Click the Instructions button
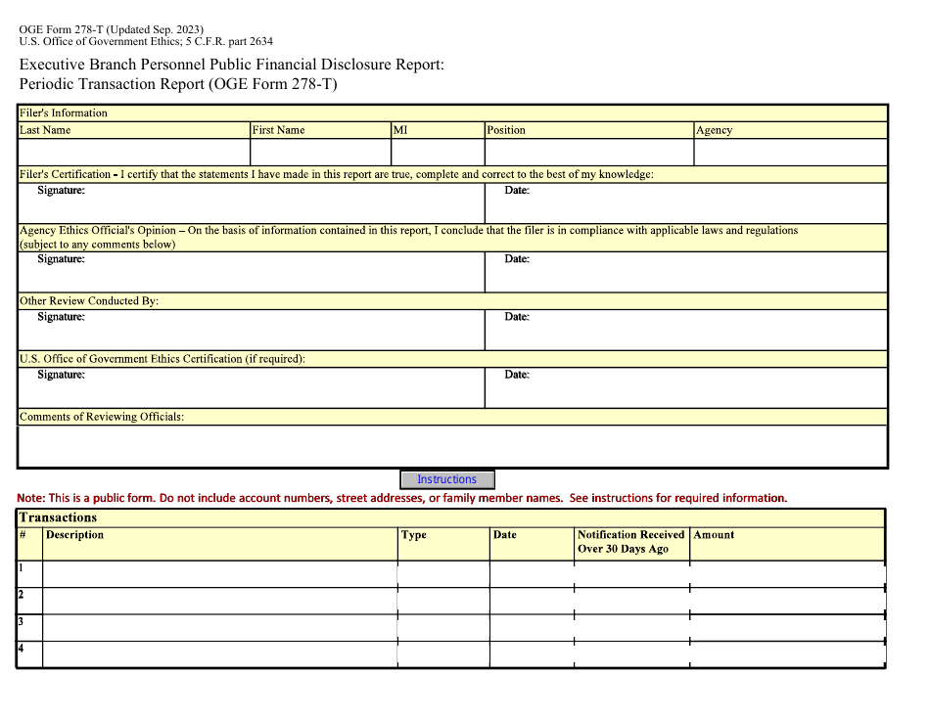The height and width of the screenshot is (719, 930). pos(446,479)
